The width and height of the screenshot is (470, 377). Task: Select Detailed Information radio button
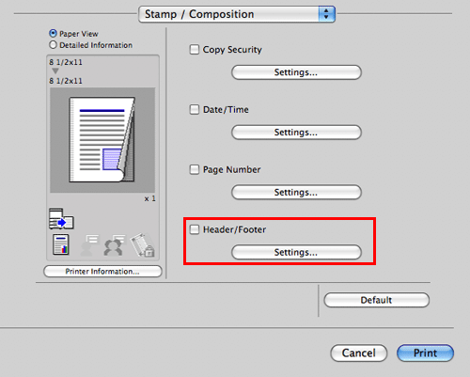tap(53, 45)
